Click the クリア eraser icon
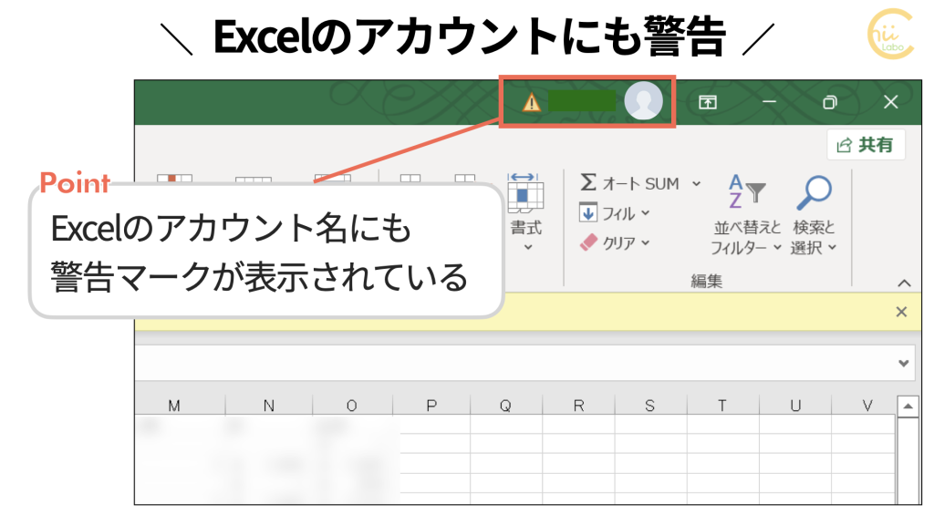 click(x=588, y=242)
